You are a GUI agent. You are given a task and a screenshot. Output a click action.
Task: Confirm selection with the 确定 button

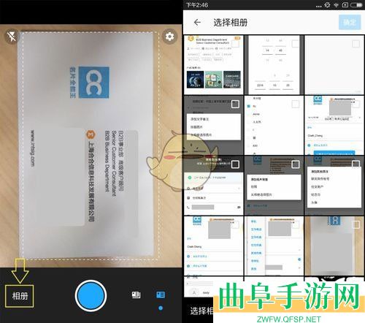[x=350, y=23]
